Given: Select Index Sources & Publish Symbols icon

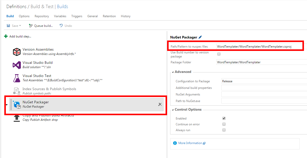Looking at the screenshot, I should 17,91.
